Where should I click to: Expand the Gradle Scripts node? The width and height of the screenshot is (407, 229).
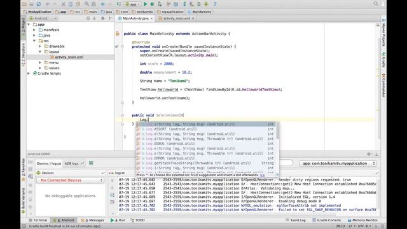tap(29, 74)
